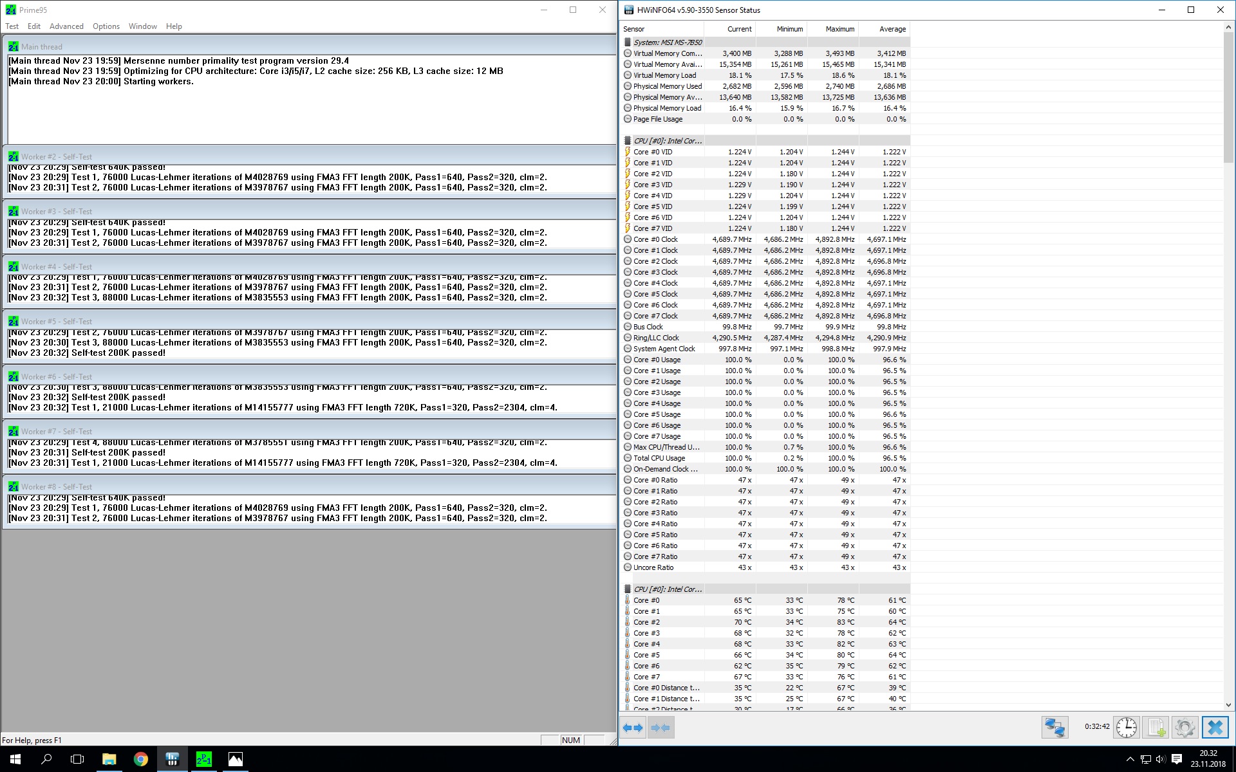1236x772 pixels.
Task: Click the collapse columns inward arrows icon
Action: tap(660, 728)
